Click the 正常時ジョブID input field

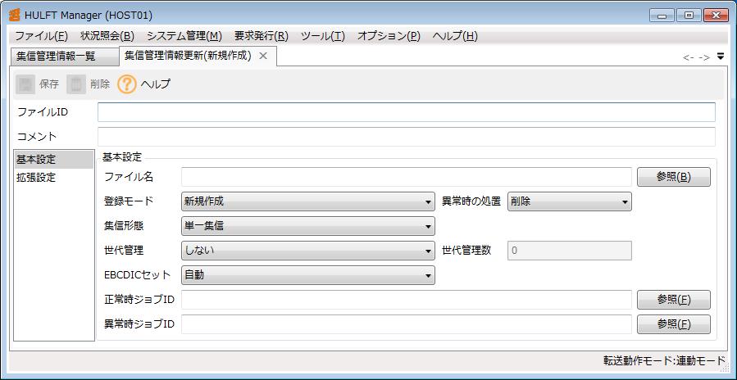(x=407, y=300)
